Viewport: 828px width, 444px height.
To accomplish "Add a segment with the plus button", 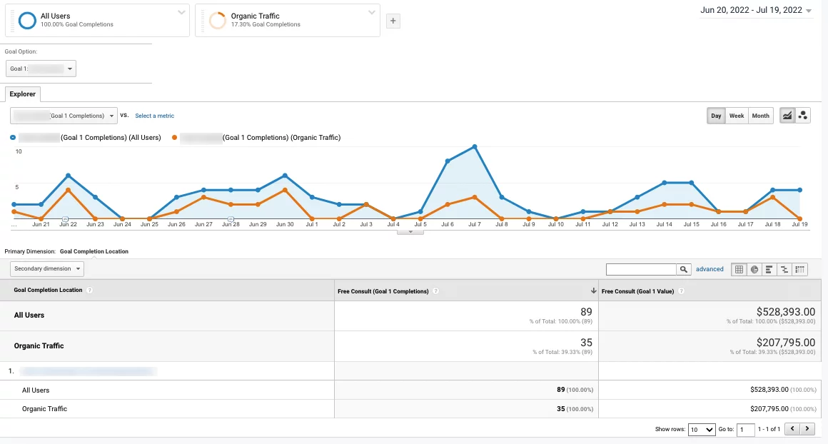I will click(393, 21).
